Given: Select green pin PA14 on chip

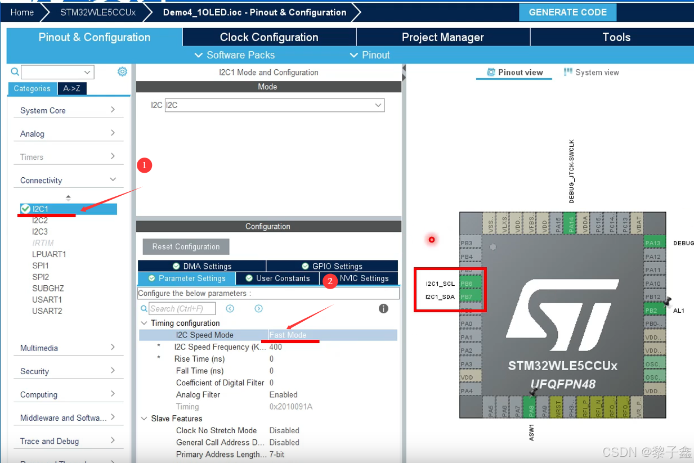Looking at the screenshot, I should [x=571, y=223].
